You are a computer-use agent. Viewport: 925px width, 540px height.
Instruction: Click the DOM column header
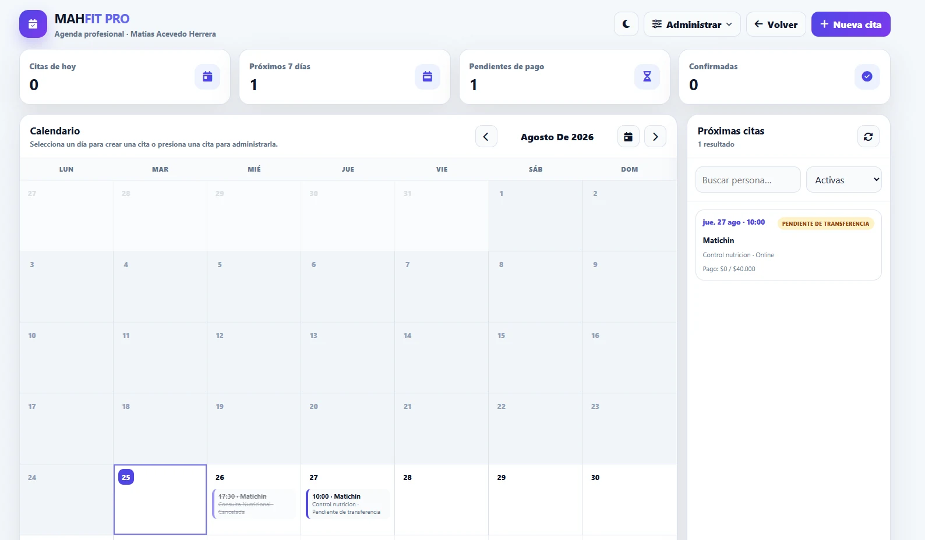pyautogui.click(x=629, y=169)
